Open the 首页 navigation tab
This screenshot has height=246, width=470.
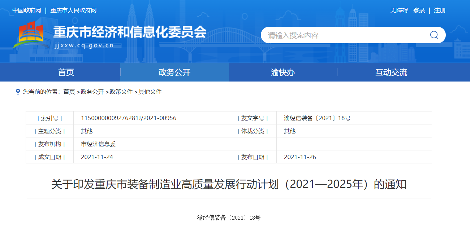point(66,72)
